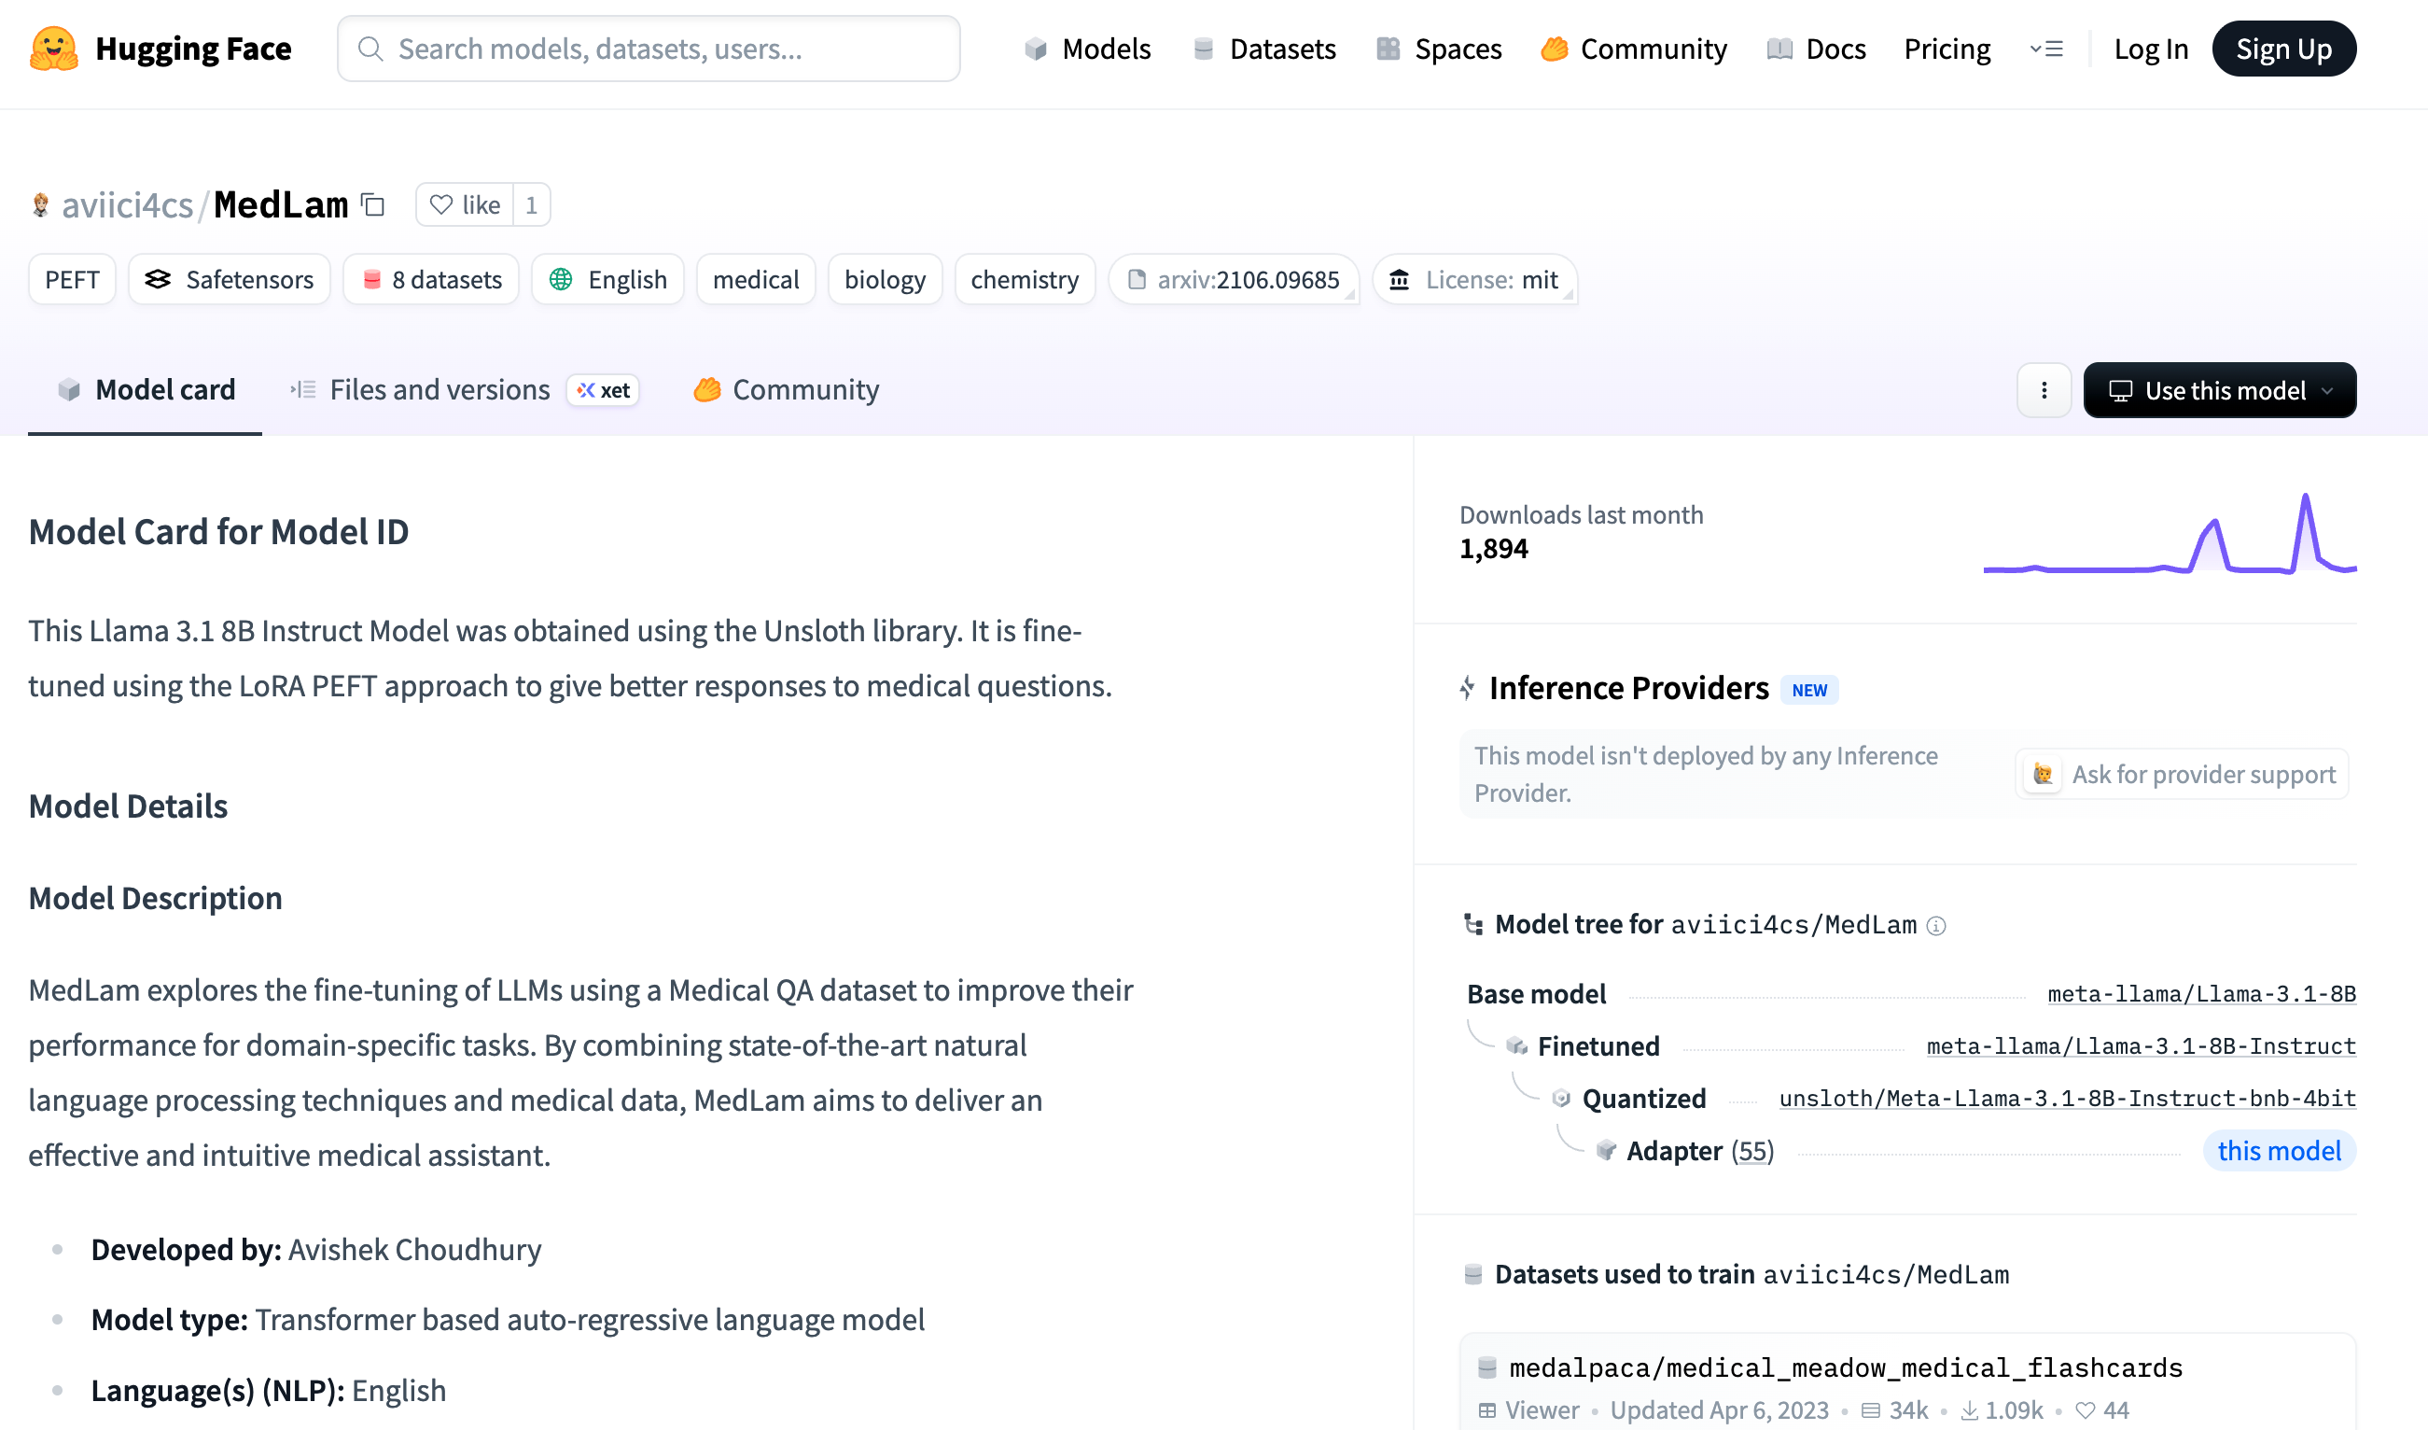Click Ask for provider support
This screenshot has height=1430, width=2428.
pos(2182,774)
